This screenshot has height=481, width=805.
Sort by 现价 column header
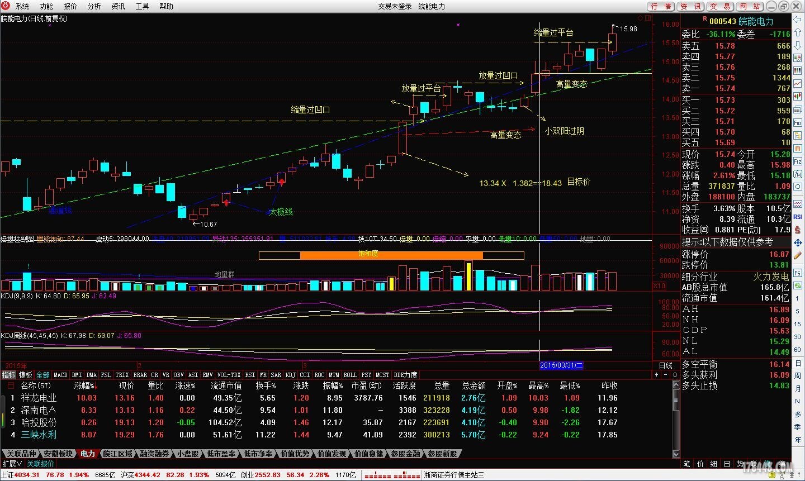click(126, 385)
